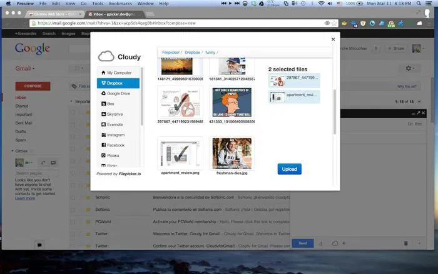The image size is (438, 274).
Task: Select the Futurama Fry meme thumbnail
Action: 232,102
